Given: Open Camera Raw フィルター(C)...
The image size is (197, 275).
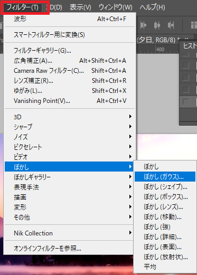Looking at the screenshot, I should tap(70, 71).
